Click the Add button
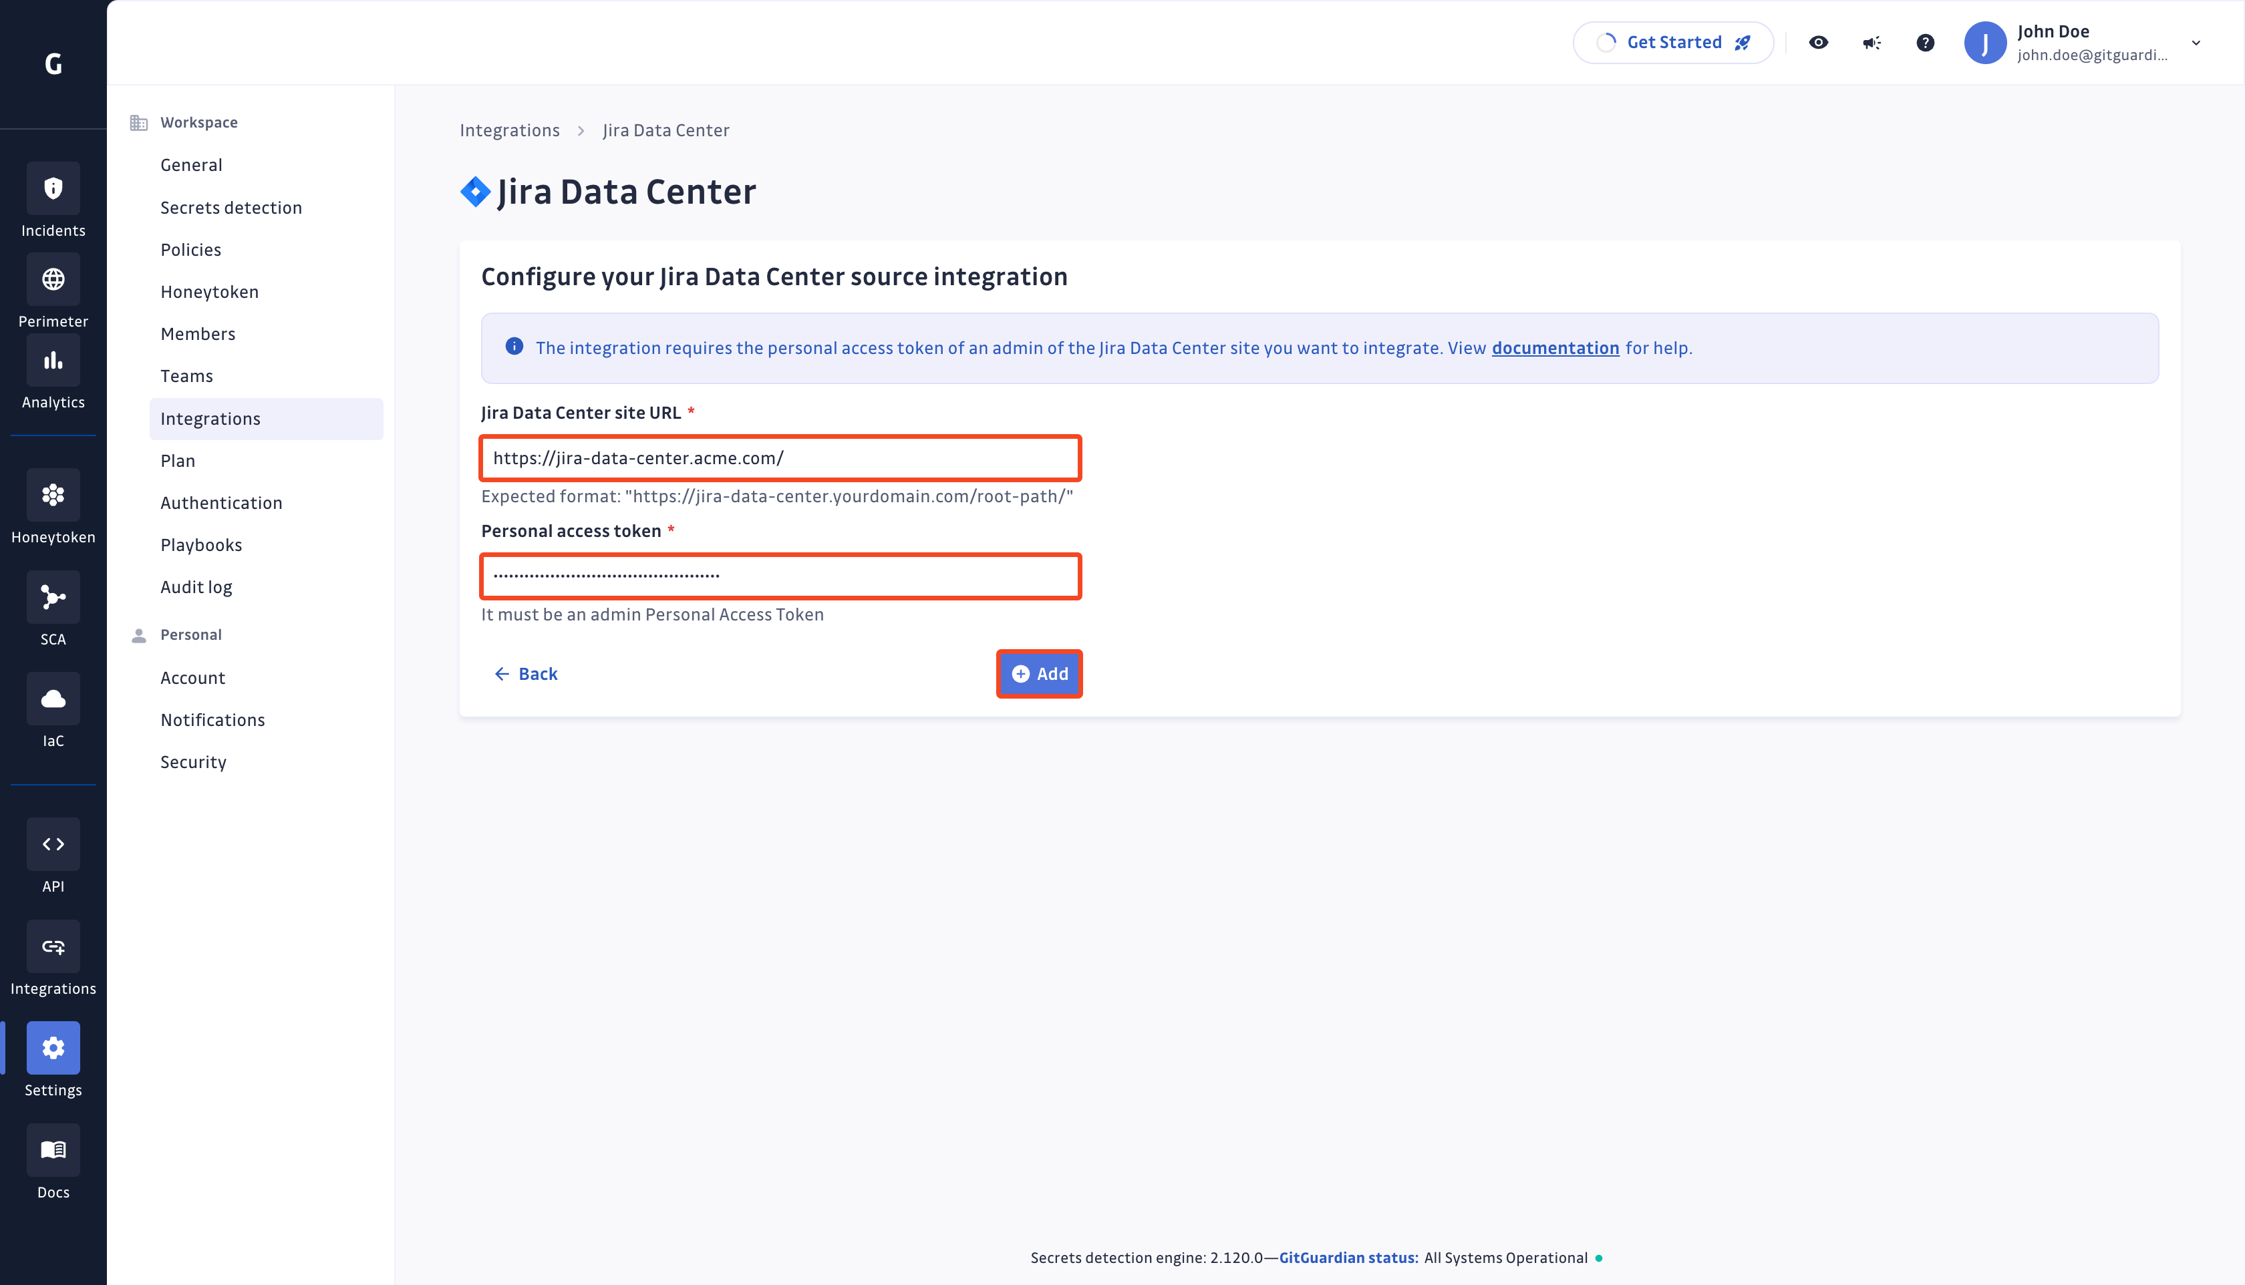This screenshot has width=2245, height=1285. (x=1039, y=675)
